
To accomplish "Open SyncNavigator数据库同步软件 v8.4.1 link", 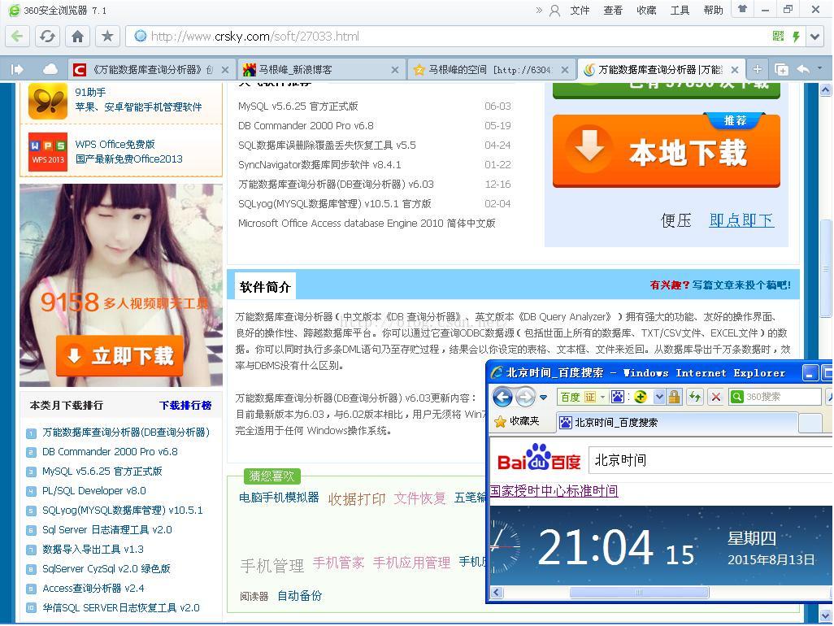I will (319, 165).
